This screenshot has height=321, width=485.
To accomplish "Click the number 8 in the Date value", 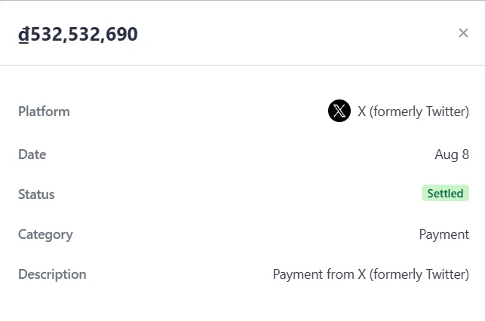I will [x=465, y=154].
